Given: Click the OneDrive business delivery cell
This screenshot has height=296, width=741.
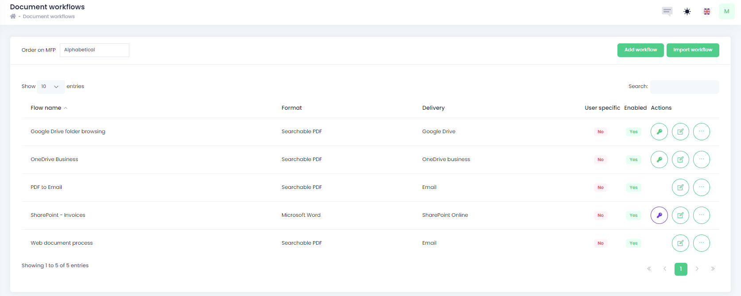Looking at the screenshot, I should click(446, 159).
